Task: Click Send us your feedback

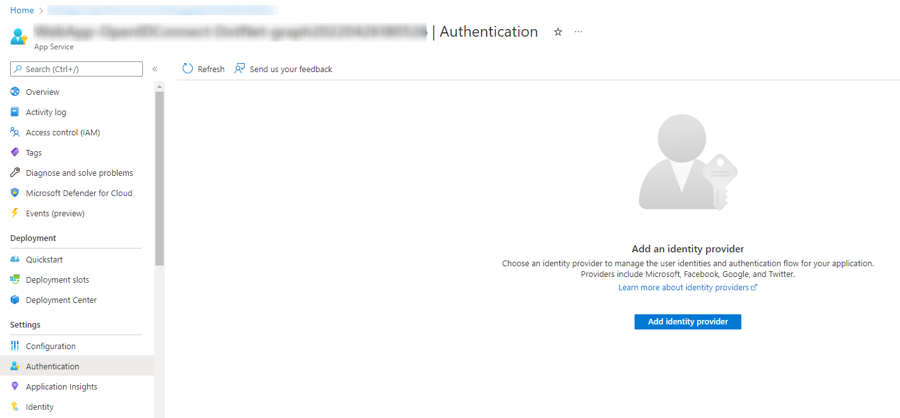Action: point(291,69)
